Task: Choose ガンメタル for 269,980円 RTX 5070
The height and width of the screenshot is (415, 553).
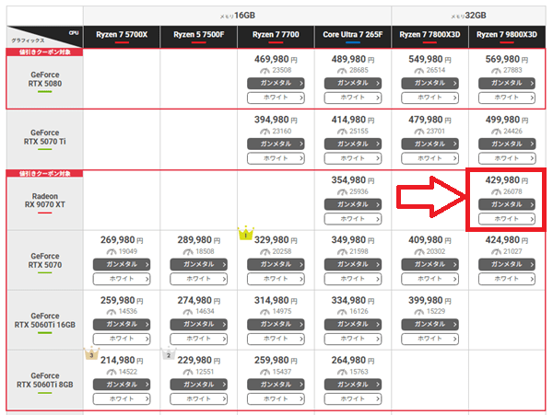Action: click(122, 264)
